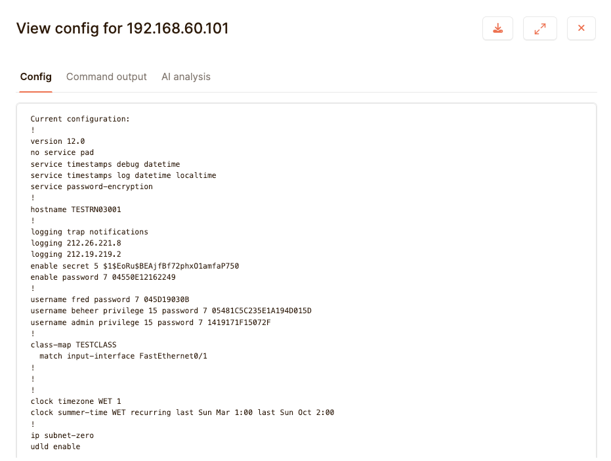Click the dialog title 192.168.60.101
Image resolution: width=611 pixels, height=461 pixels.
click(x=177, y=28)
